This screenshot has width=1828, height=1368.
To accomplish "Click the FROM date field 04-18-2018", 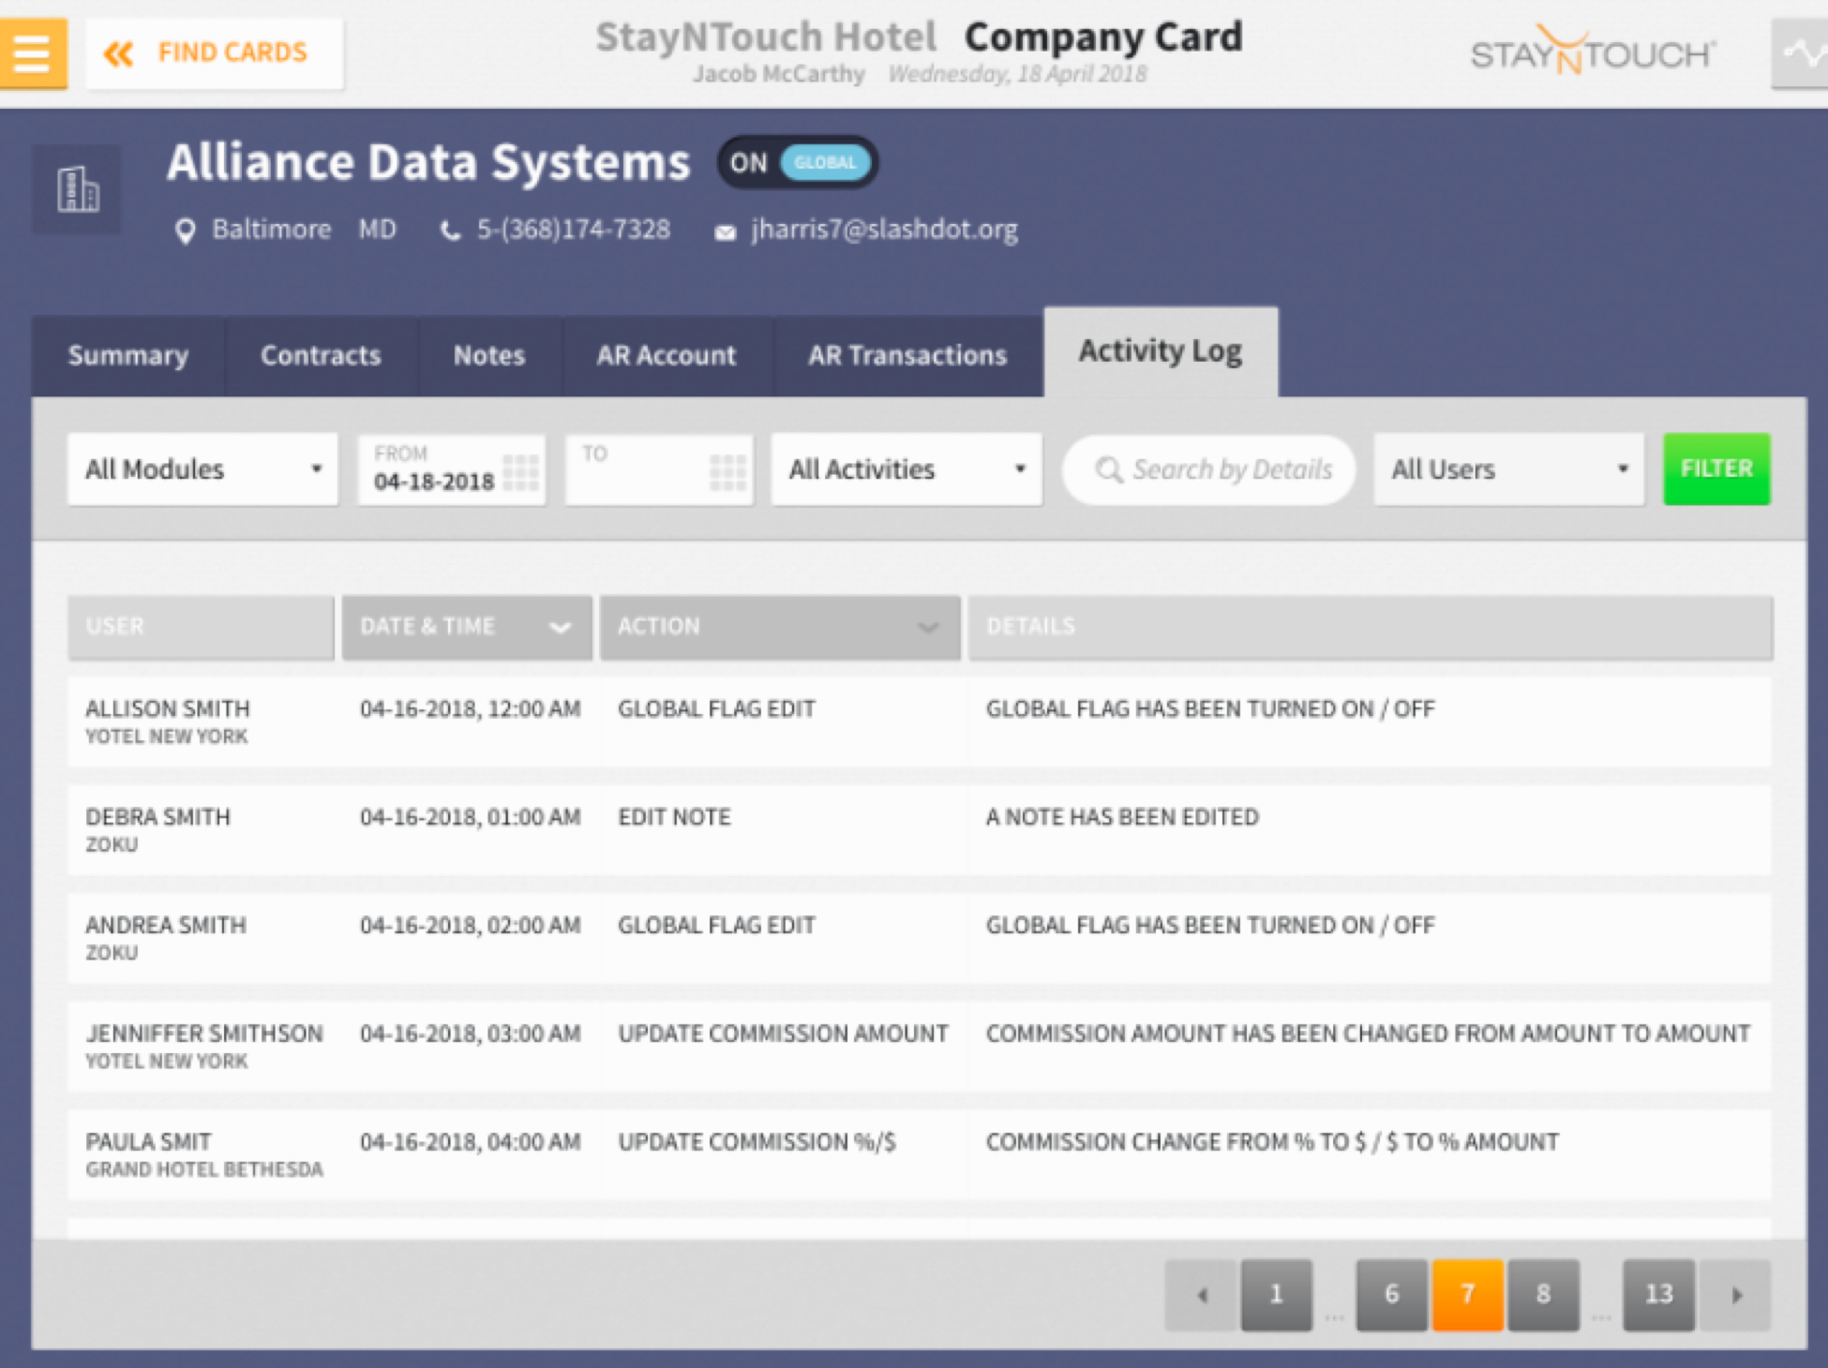I will click(451, 469).
